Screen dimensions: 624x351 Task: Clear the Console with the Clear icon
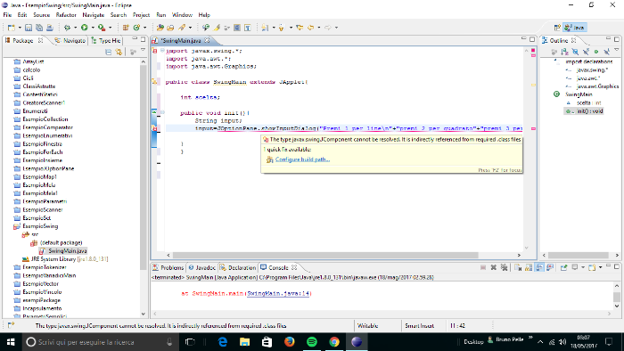point(518,267)
